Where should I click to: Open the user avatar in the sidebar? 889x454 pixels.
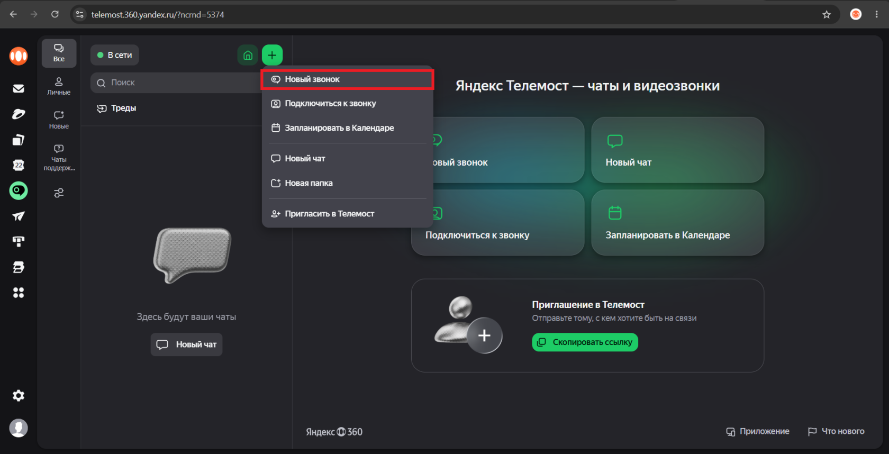pyautogui.click(x=19, y=428)
